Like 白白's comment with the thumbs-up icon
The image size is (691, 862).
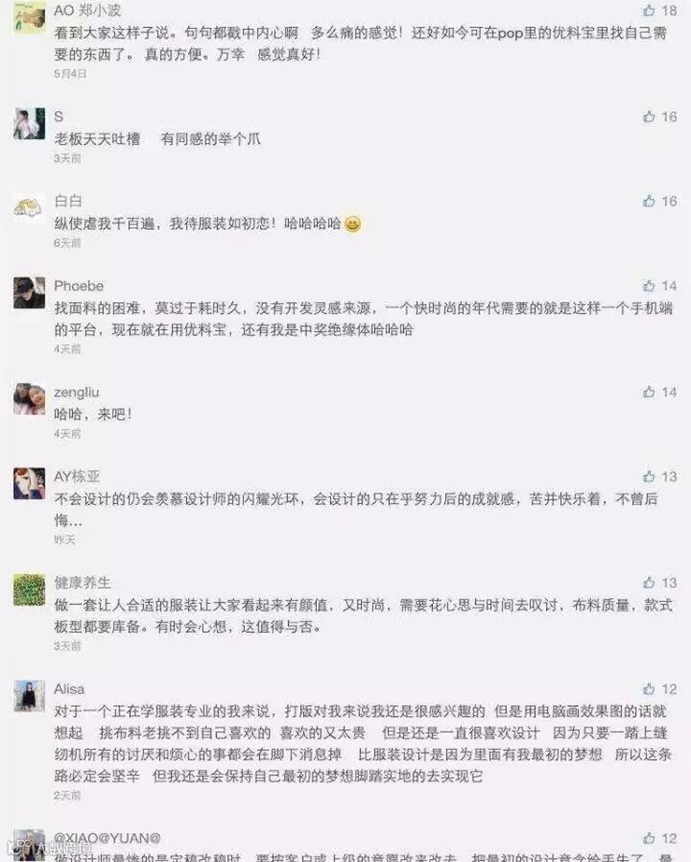coord(649,202)
